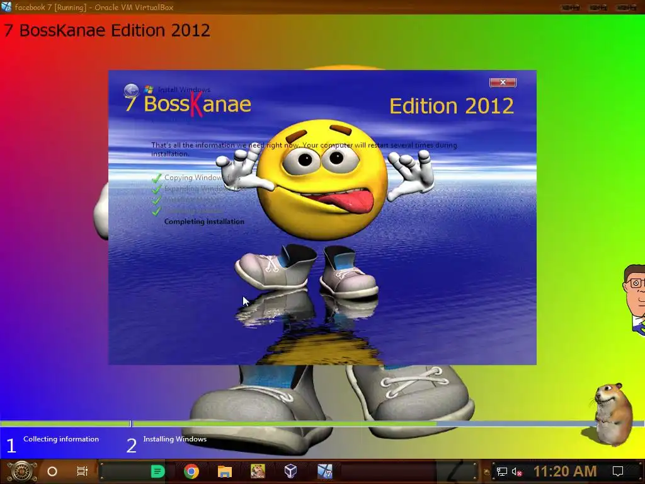This screenshot has width=645, height=484.
Task: Click the VirtualBox icon in the title bar
Action: pyautogui.click(x=6, y=6)
